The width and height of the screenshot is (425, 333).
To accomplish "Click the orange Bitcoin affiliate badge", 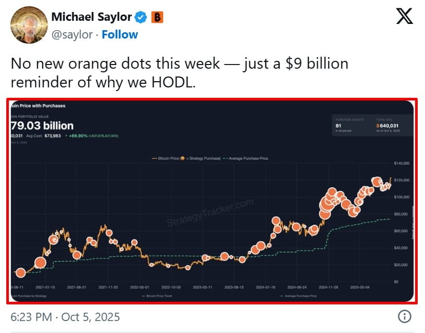I will pyautogui.click(x=157, y=17).
